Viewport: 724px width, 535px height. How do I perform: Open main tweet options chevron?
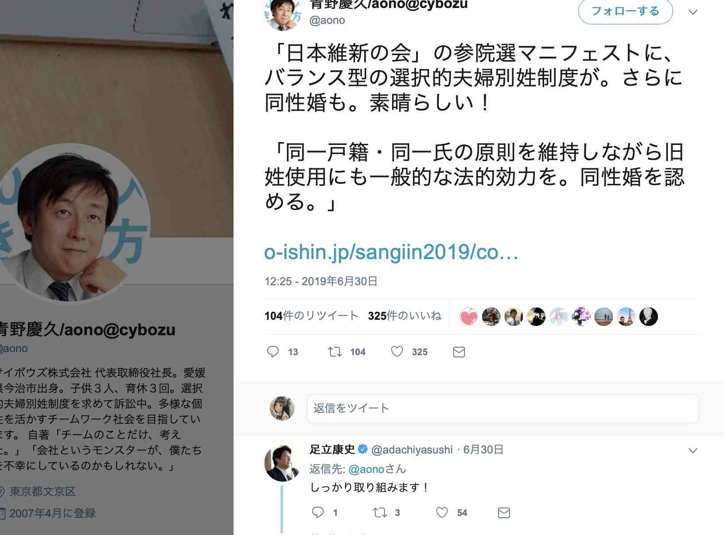click(x=693, y=12)
